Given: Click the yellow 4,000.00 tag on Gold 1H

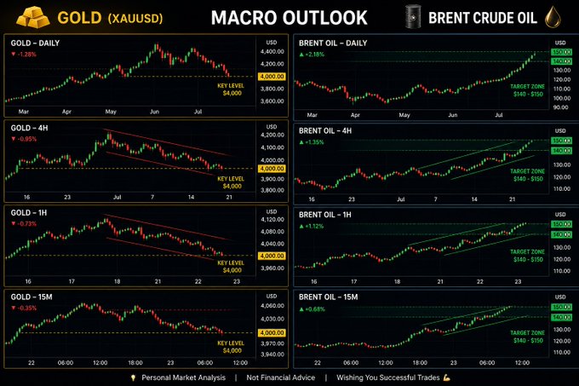Looking at the screenshot, I should 272,256.
